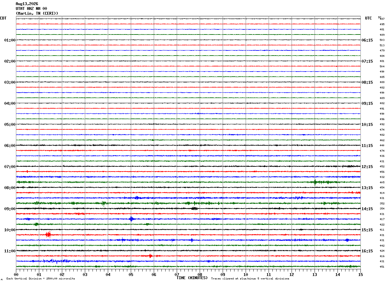The height and width of the screenshot is (283, 386).
Task: Click the DC offset value 352
Action: 382,203
